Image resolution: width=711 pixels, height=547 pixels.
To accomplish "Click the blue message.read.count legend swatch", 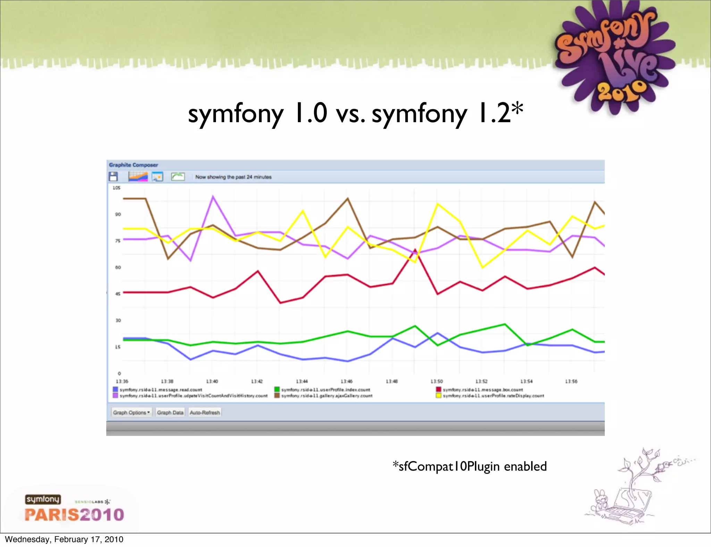I will 115,389.
